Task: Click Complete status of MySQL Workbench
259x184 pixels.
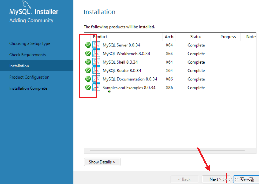Action: point(196,54)
